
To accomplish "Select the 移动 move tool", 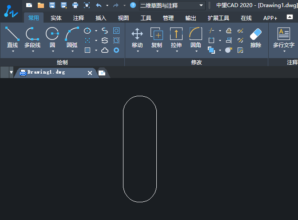I will (x=137, y=38).
